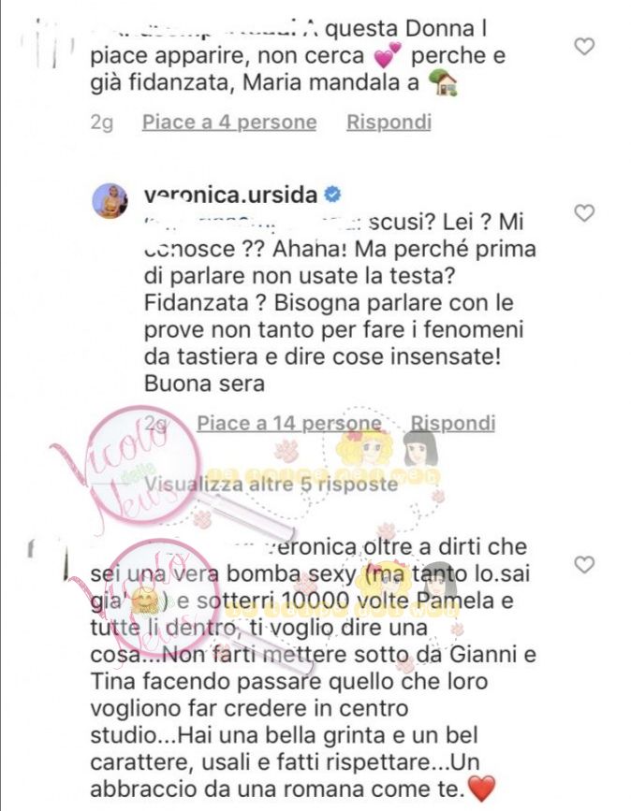Like the 'bomba sexy' comment with its heart
The image size is (631, 811).
pyautogui.click(x=584, y=564)
